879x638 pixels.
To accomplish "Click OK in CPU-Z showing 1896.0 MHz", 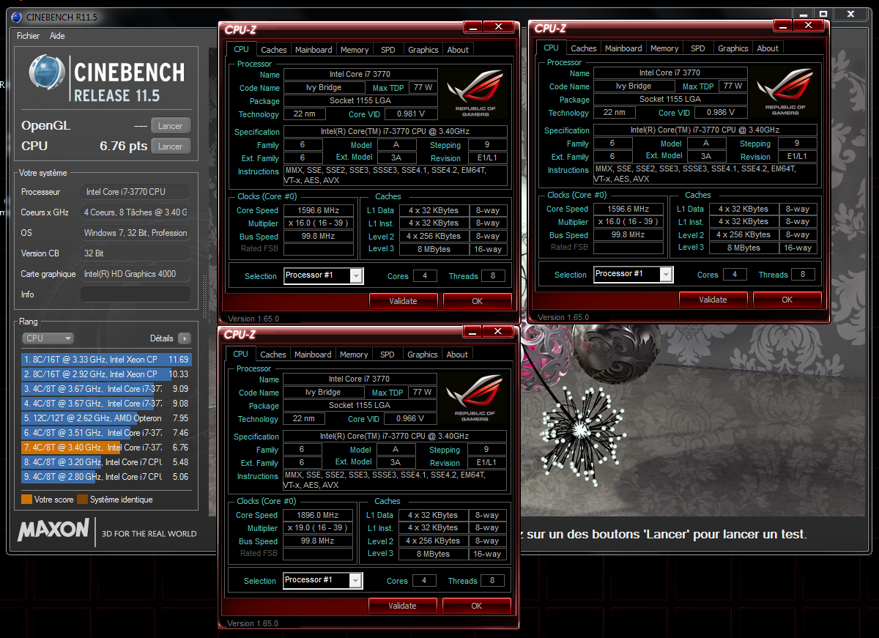I will (476, 606).
